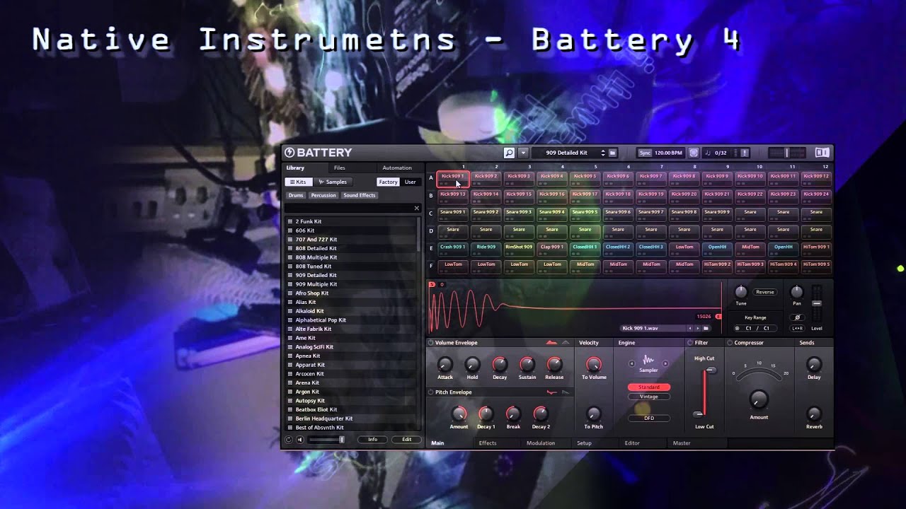Adjust the browser preview volume slider
906x509 pixels.
326,440
